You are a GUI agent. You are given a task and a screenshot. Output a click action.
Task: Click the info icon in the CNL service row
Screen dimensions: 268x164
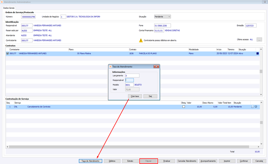[x=256, y=107]
